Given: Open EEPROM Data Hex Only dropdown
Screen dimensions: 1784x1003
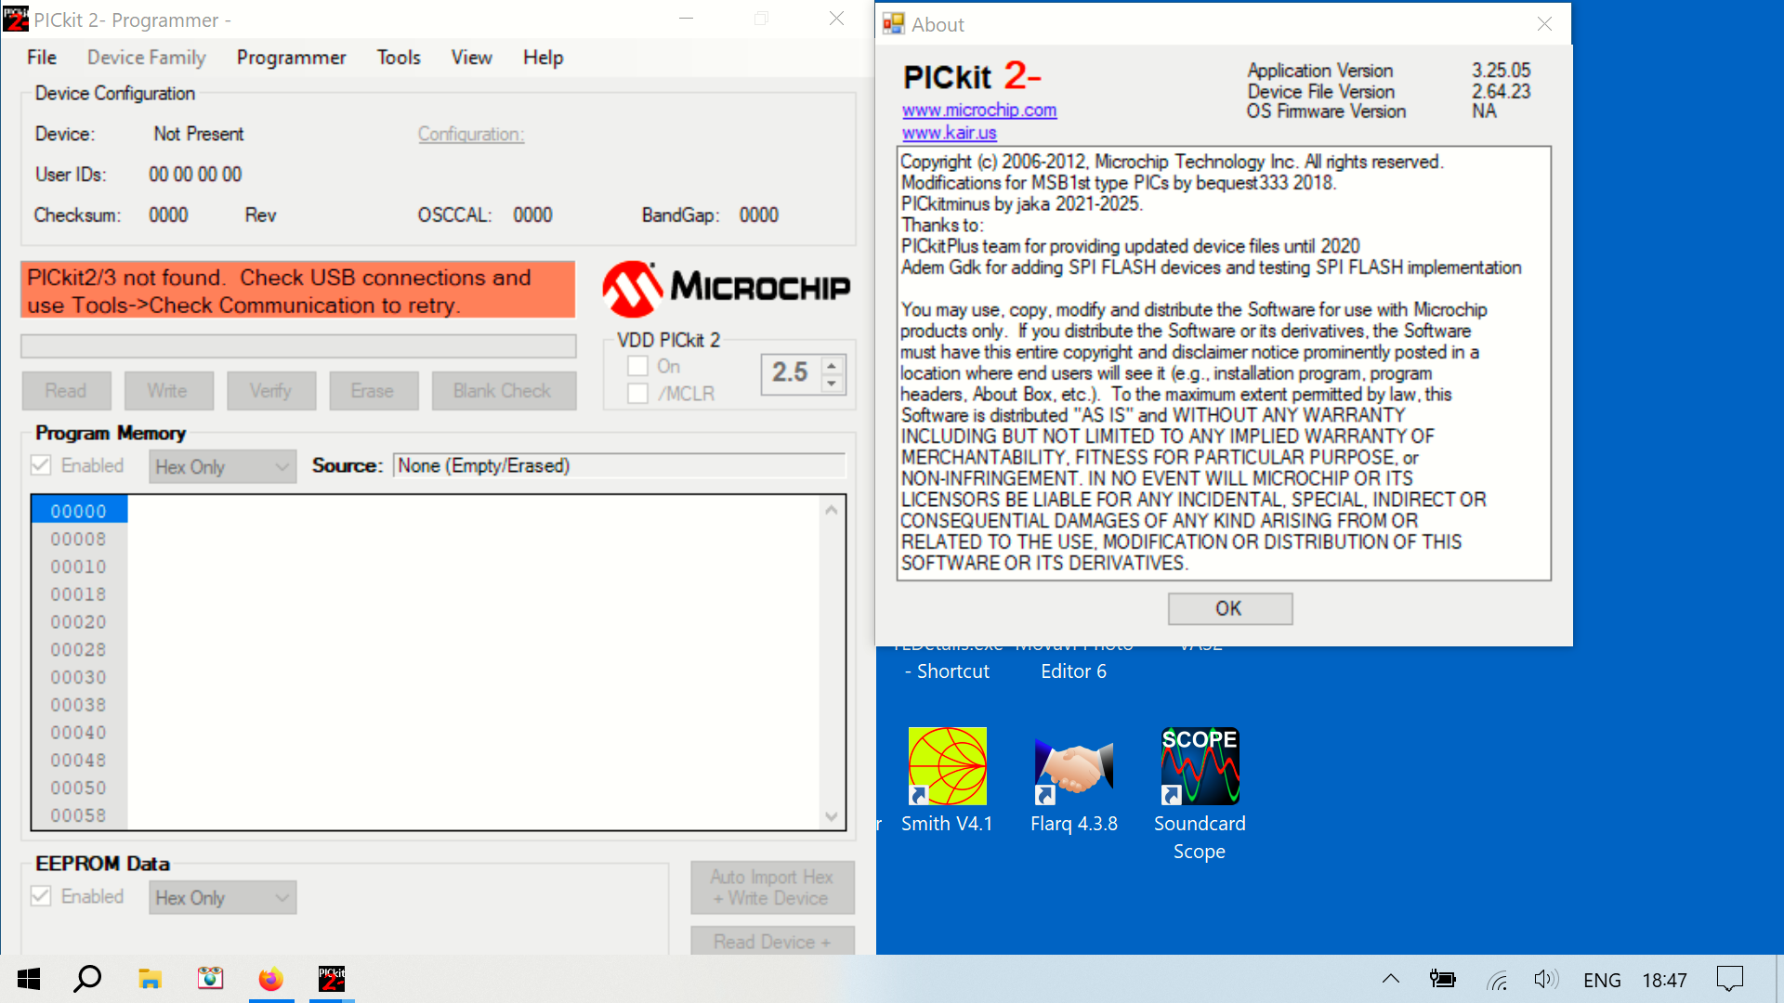Looking at the screenshot, I should [x=222, y=897].
